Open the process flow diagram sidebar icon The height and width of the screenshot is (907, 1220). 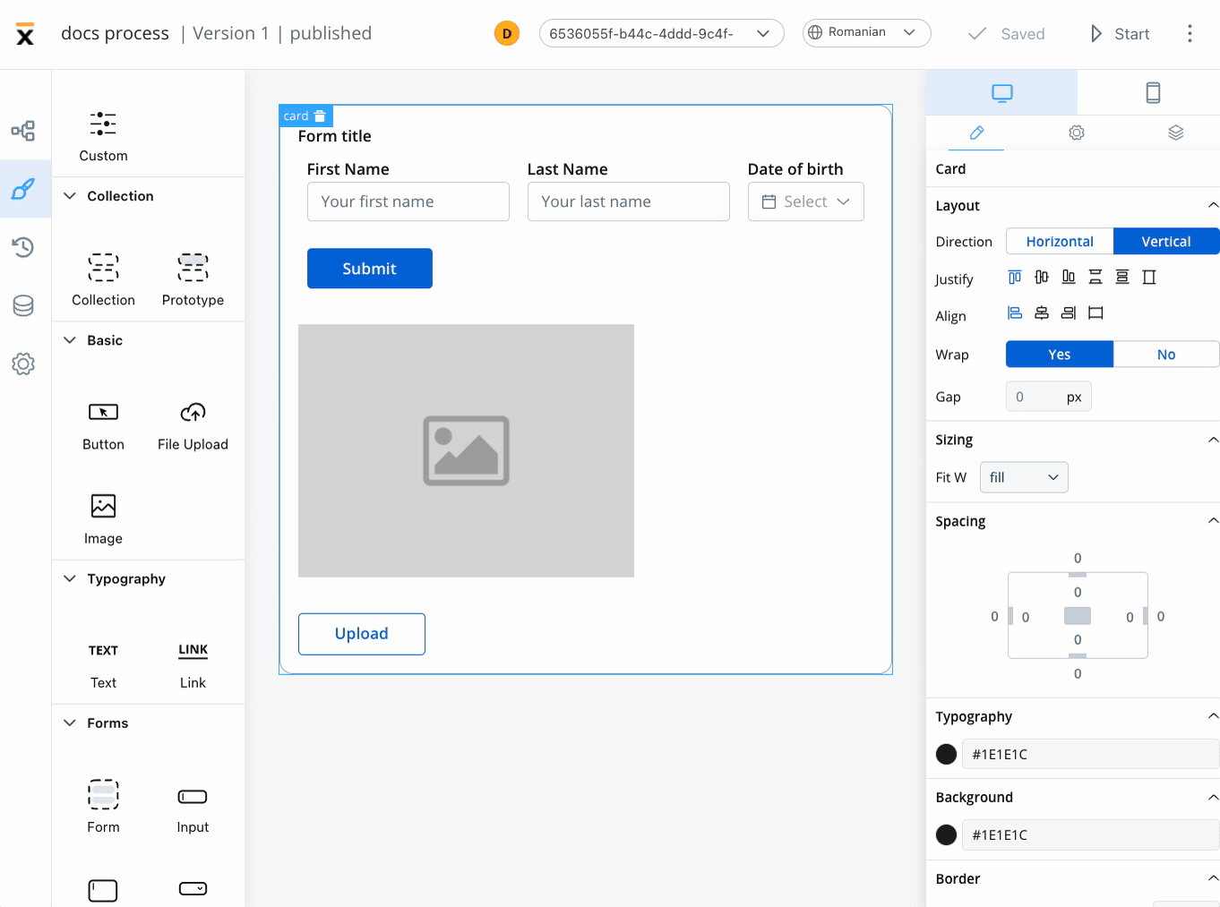pos(23,132)
